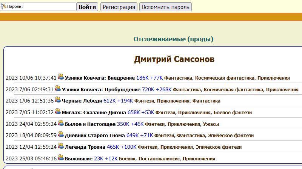The height and width of the screenshot is (169, 302).
Task: Click date 2023 10/06 10:37:41
Action: [31, 78]
